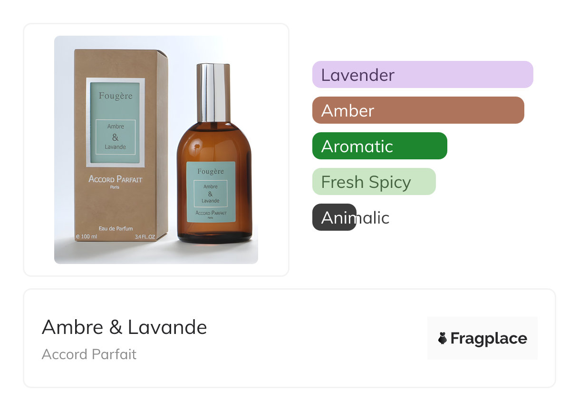Open the Ambre & Lavande title
Screen dimensions: 579x411
point(125,327)
